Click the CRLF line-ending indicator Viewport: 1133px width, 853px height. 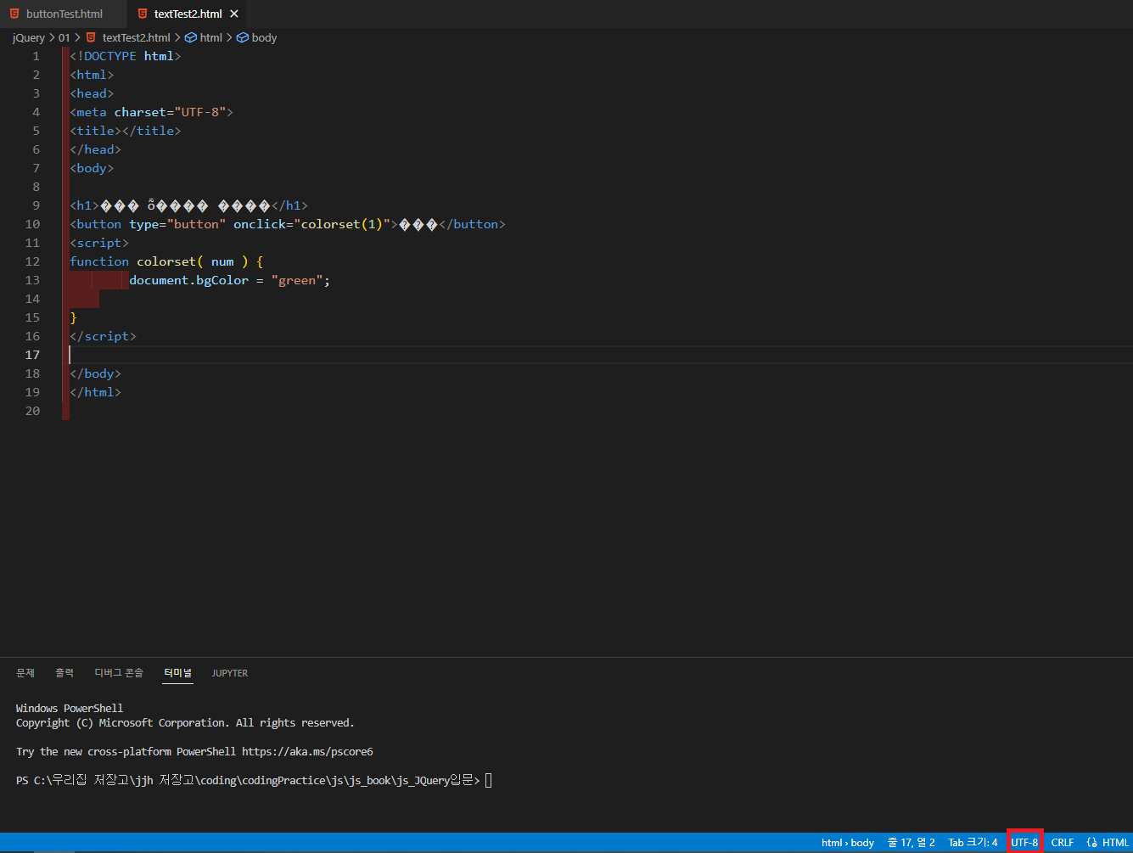click(1062, 842)
